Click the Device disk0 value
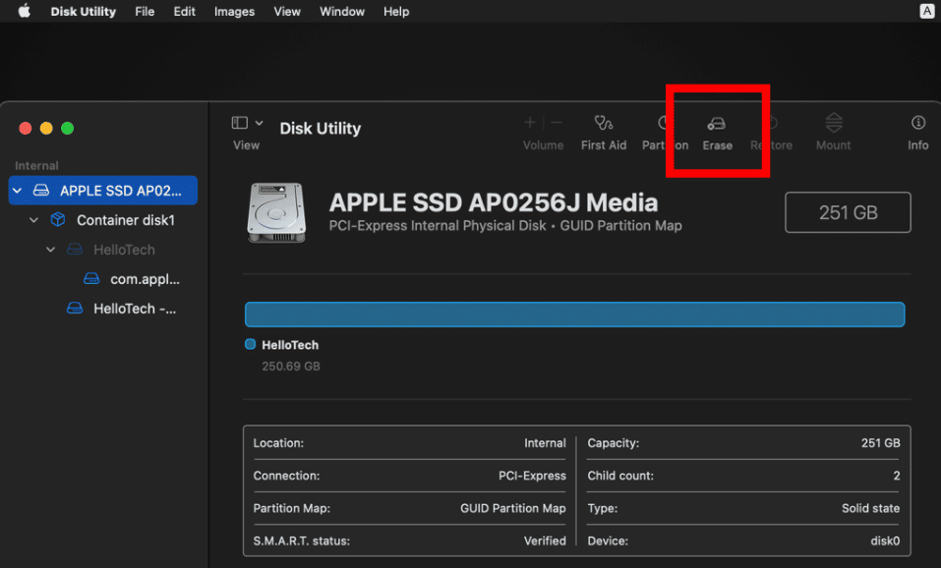Viewport: 941px width, 568px height. click(x=885, y=540)
